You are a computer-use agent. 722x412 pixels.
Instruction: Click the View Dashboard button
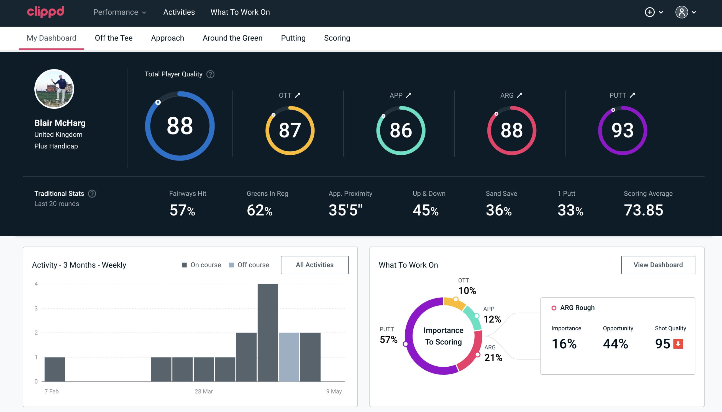(657, 265)
